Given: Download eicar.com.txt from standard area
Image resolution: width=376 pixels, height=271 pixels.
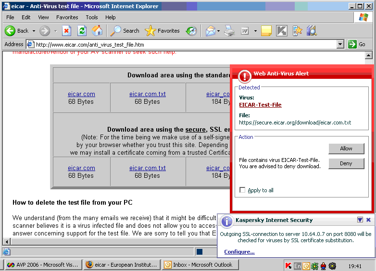Looking at the screenshot, I should click(148, 94).
